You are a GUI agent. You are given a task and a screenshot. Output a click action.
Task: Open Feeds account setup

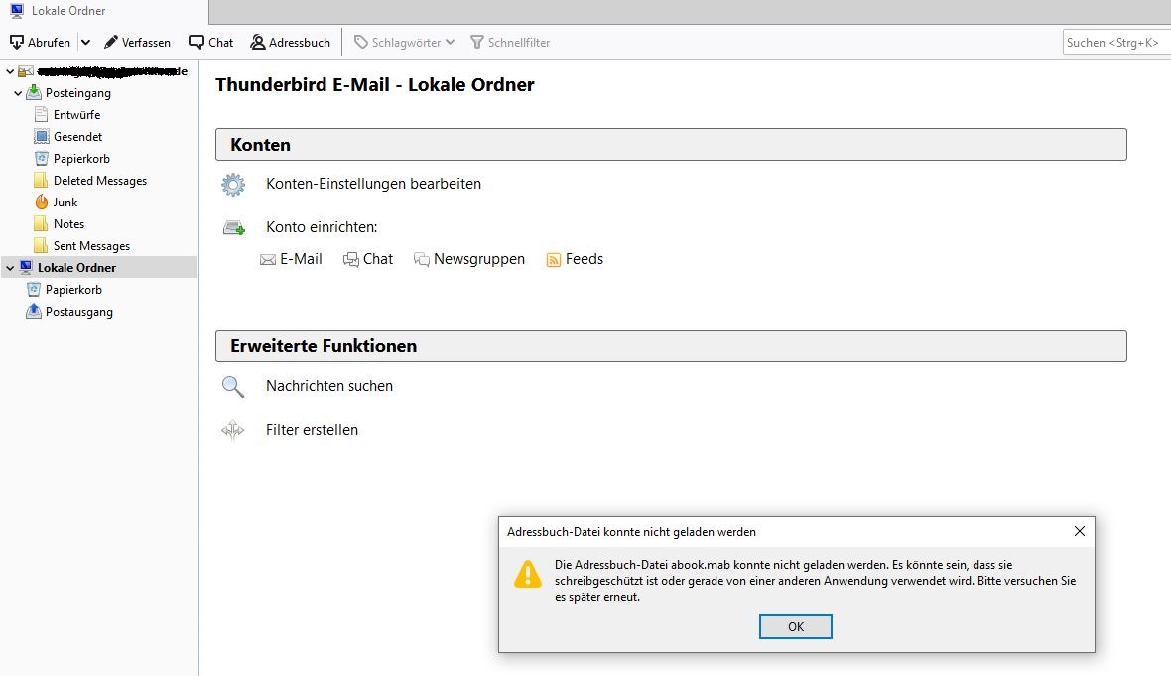575,259
